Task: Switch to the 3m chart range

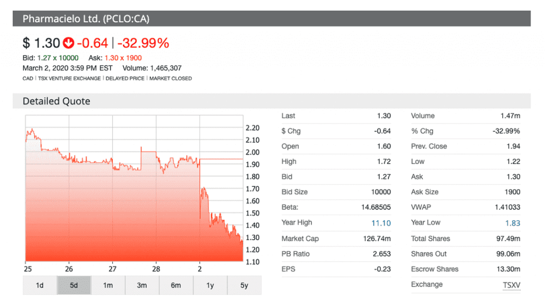Action: (x=142, y=285)
